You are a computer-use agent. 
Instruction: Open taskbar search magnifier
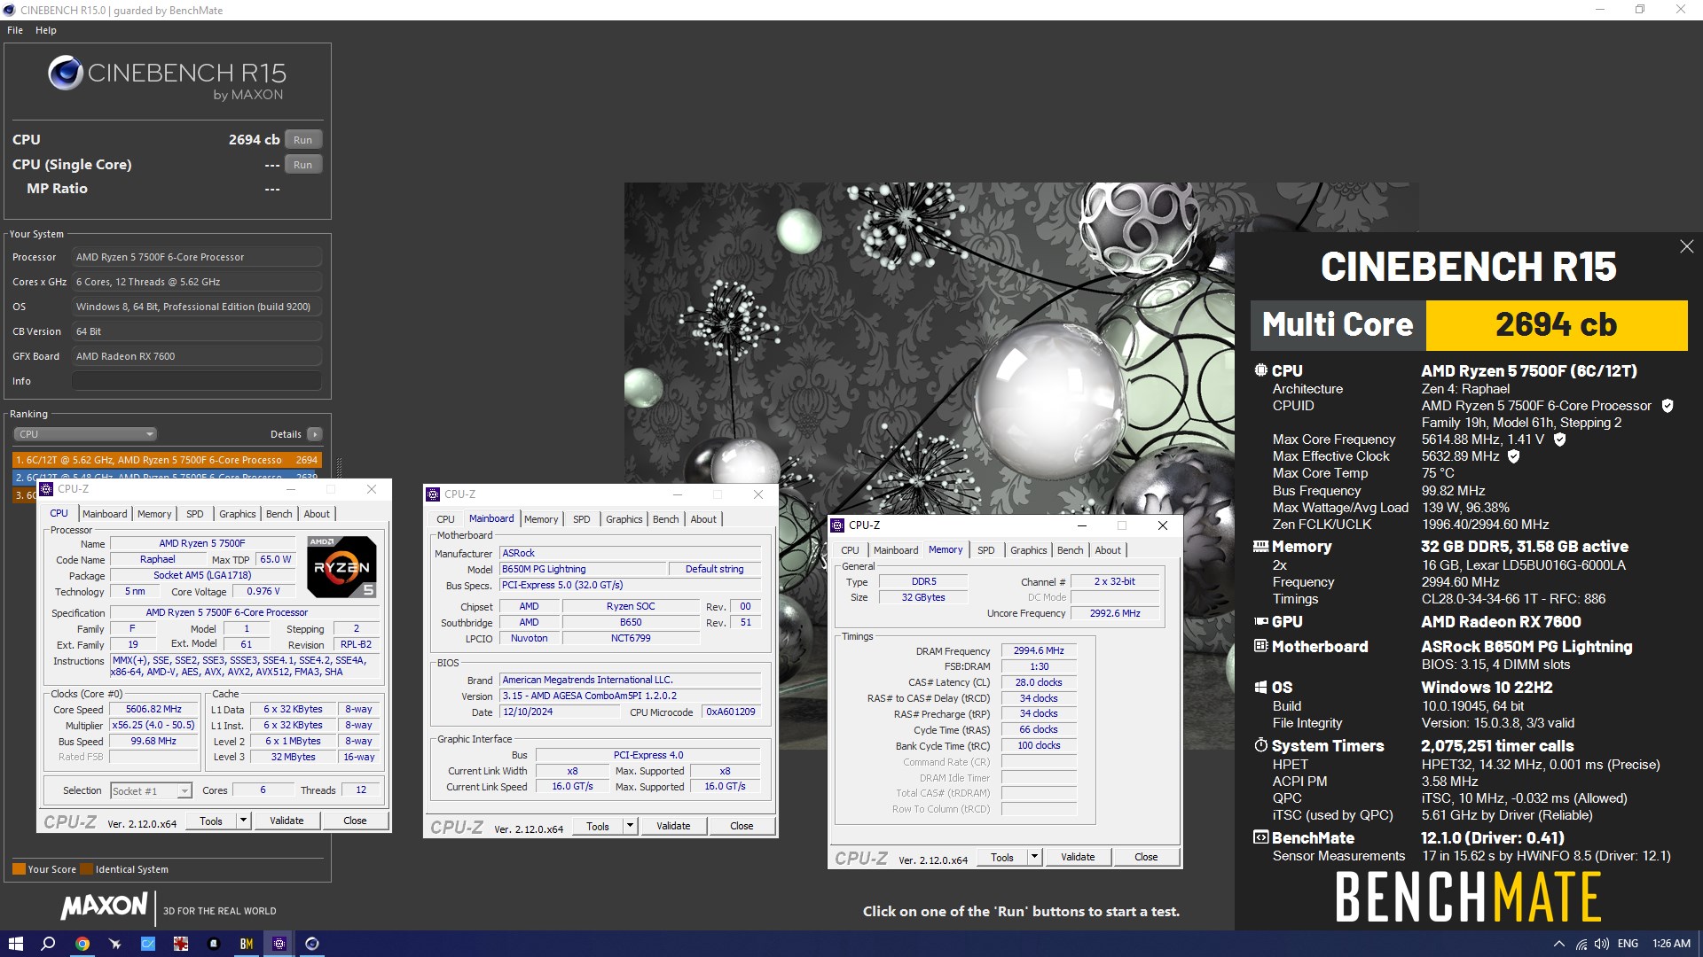tap(48, 944)
